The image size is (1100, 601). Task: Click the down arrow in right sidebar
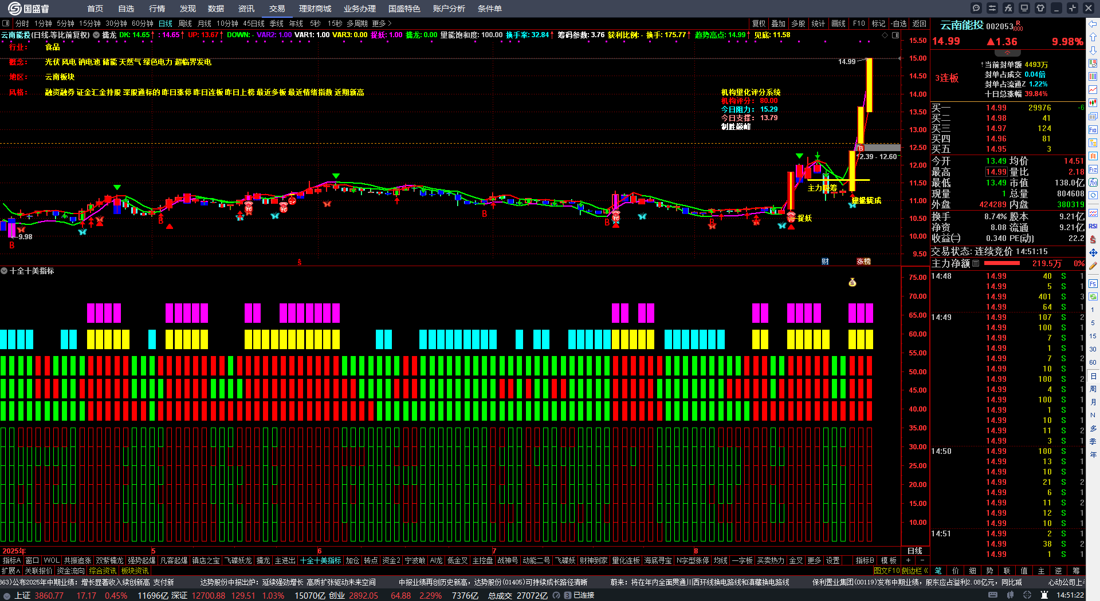coord(1093,50)
